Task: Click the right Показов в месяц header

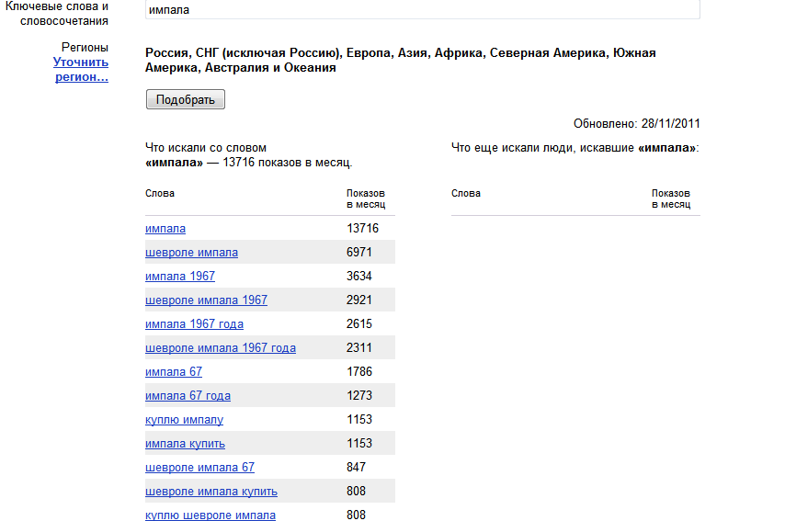Action: coord(671,198)
